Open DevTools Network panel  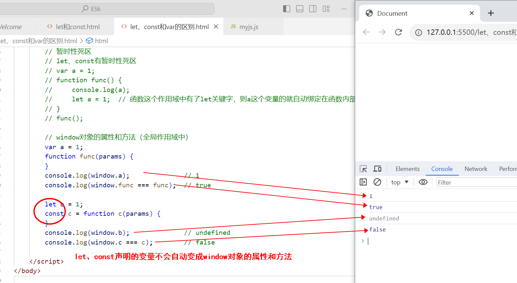point(476,169)
